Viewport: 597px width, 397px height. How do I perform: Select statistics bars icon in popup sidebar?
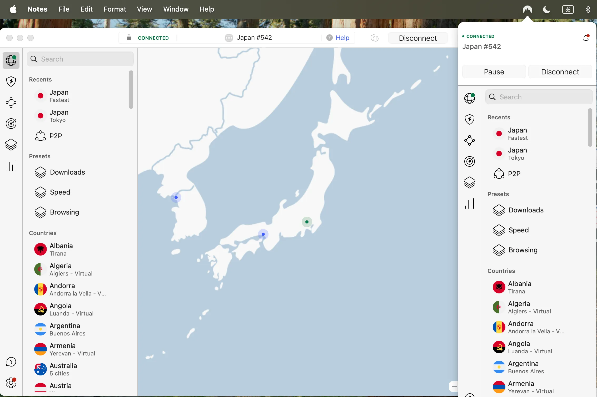point(470,203)
